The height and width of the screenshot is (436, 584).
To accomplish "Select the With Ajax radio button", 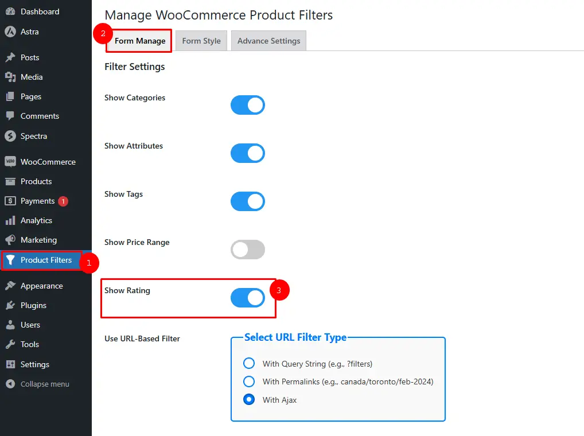I will [249, 399].
